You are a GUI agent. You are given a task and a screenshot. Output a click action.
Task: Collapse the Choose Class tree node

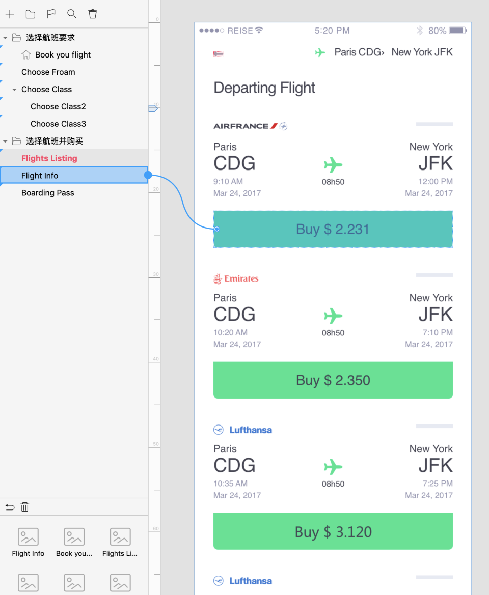(x=14, y=90)
